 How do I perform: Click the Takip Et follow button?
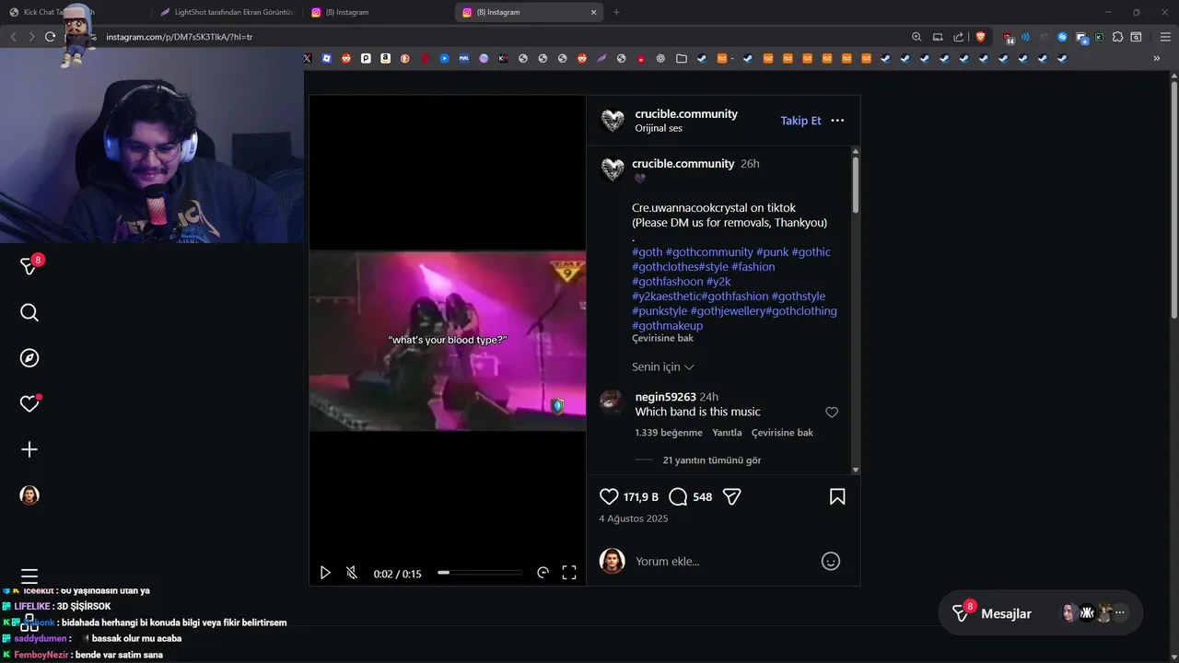pyautogui.click(x=800, y=121)
